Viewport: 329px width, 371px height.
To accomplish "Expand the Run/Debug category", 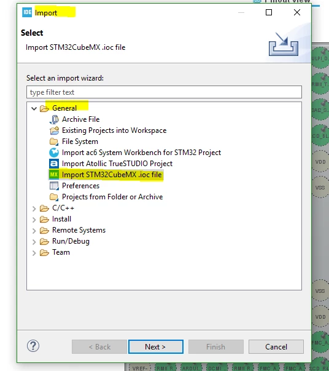I will (34, 242).
